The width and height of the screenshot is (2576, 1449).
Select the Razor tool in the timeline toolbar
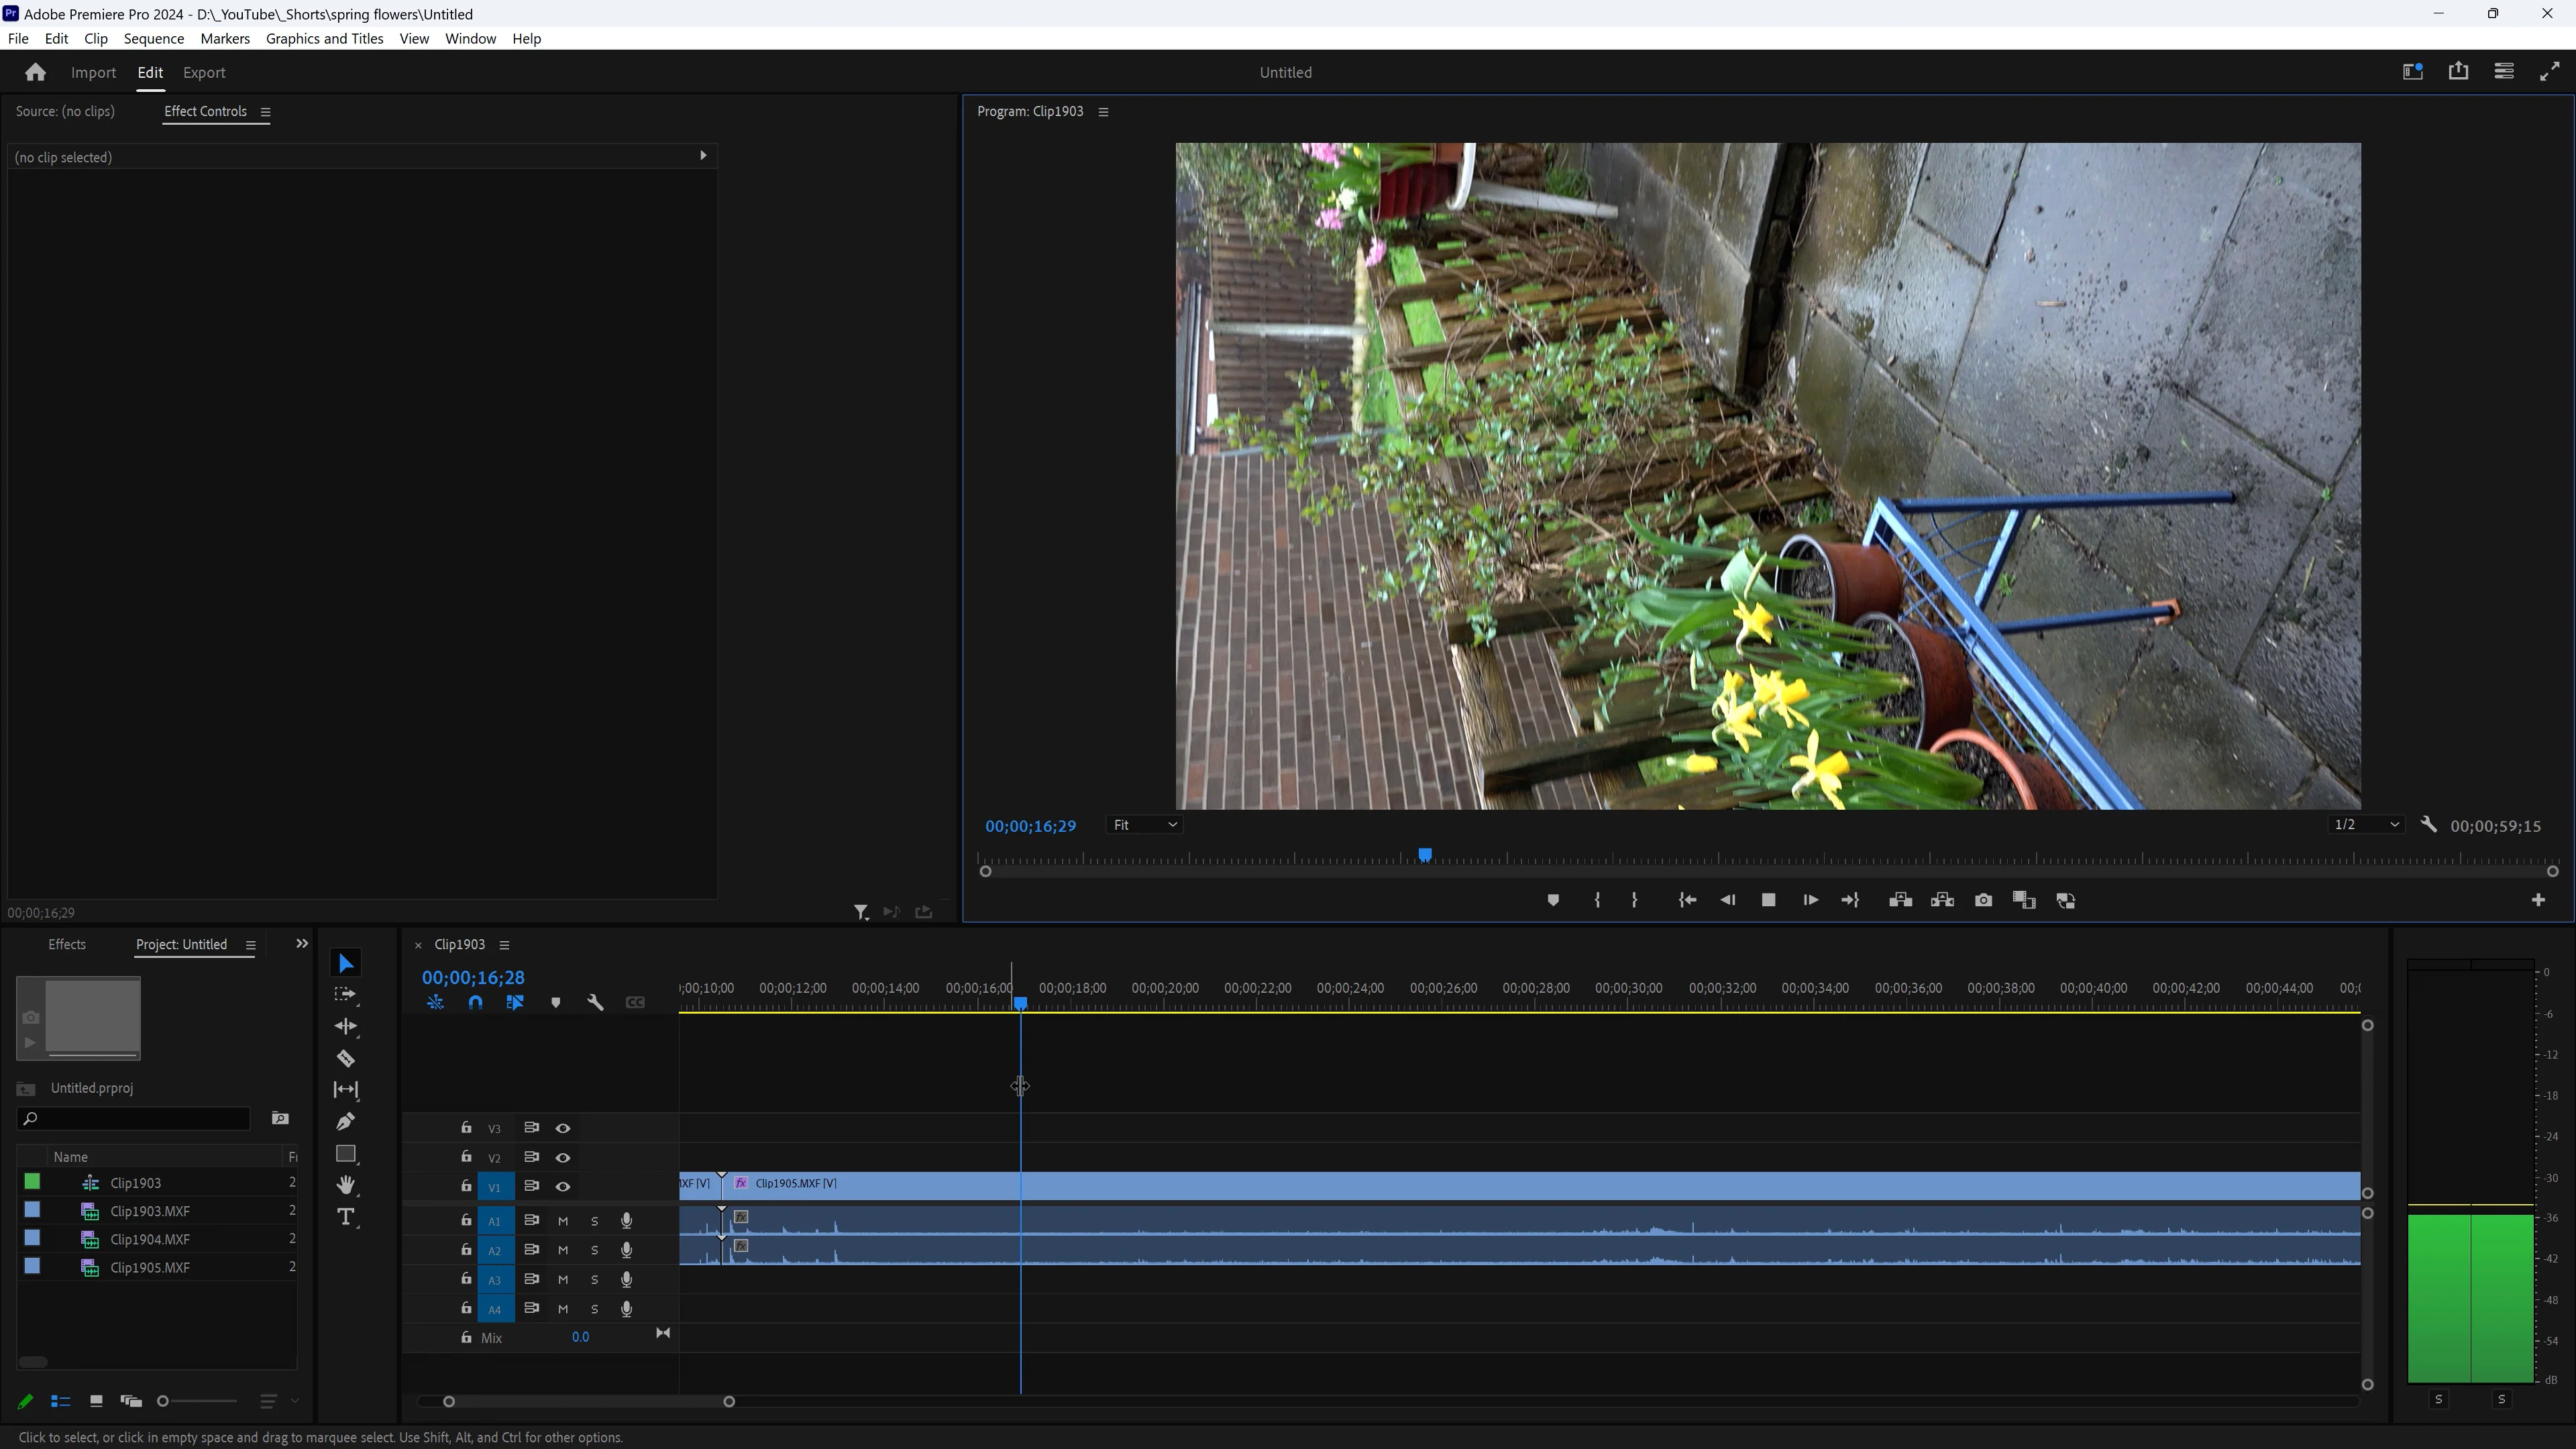click(345, 1058)
